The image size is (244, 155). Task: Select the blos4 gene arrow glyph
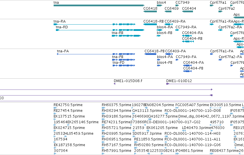pyautogui.click(x=159, y=5)
